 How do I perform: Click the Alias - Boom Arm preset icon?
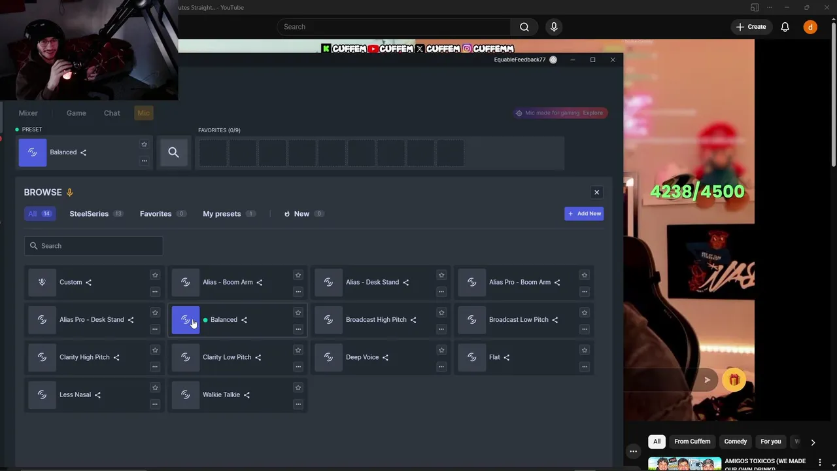tap(186, 283)
